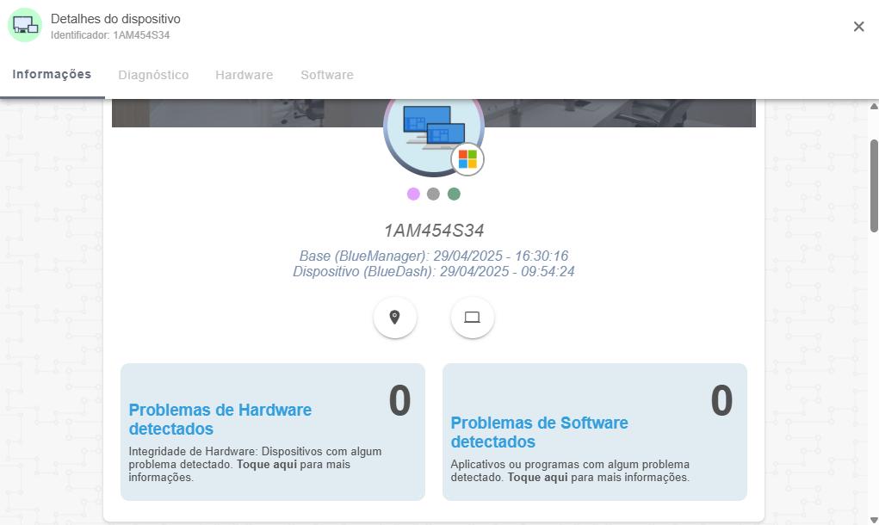Click the device icon in the header

point(25,26)
